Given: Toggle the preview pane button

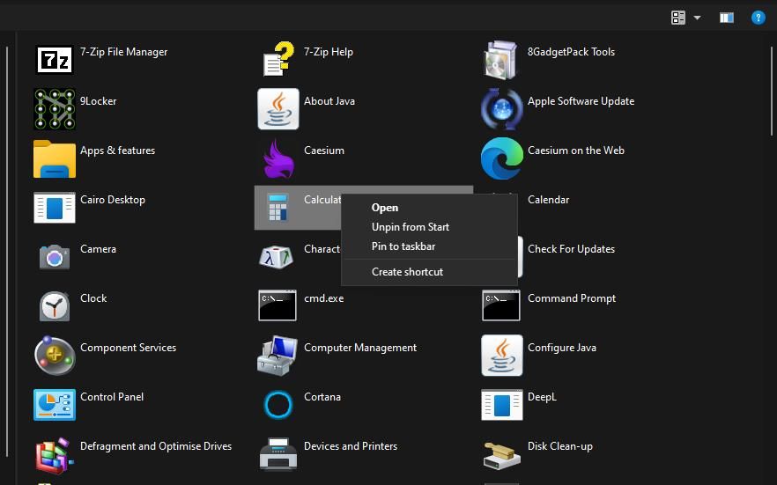Looking at the screenshot, I should 726,18.
